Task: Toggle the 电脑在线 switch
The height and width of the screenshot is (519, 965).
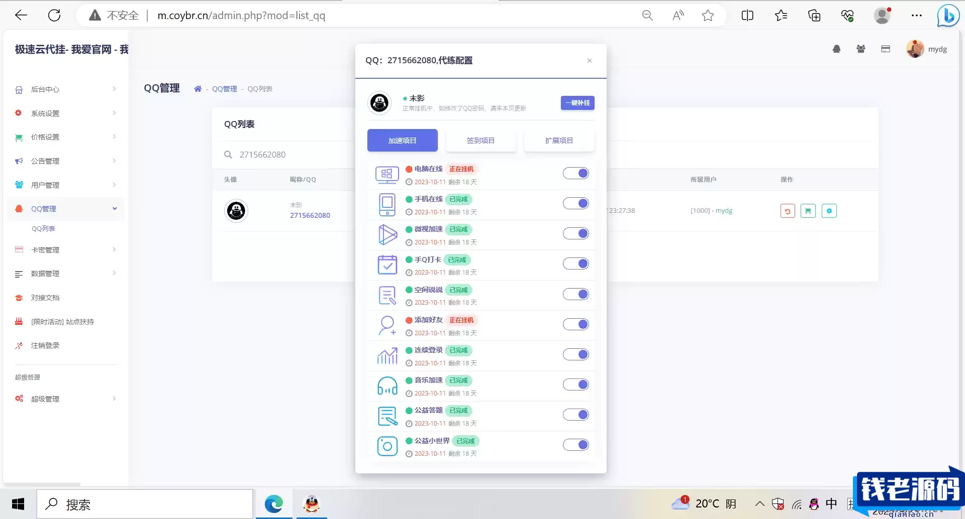Action: pos(576,174)
